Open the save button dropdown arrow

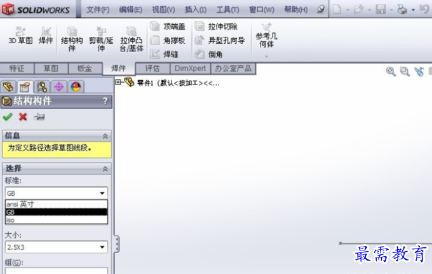pyautogui.click(x=391, y=10)
